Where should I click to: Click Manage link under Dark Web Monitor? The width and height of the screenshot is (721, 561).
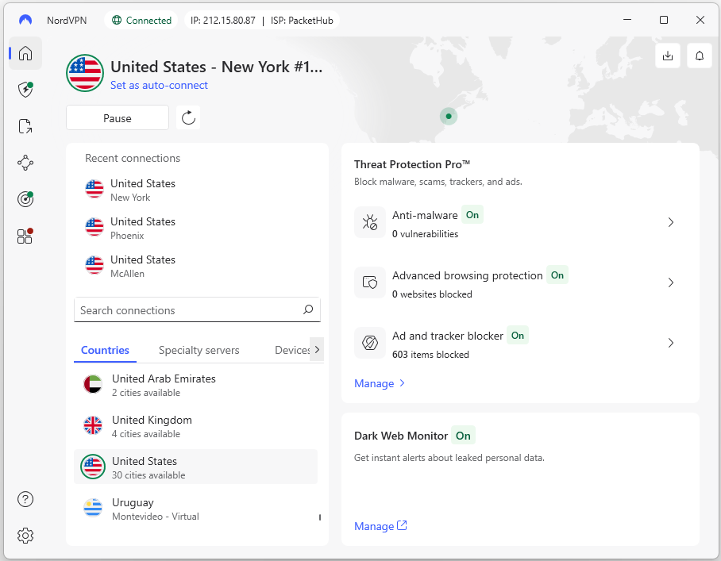[x=380, y=526]
